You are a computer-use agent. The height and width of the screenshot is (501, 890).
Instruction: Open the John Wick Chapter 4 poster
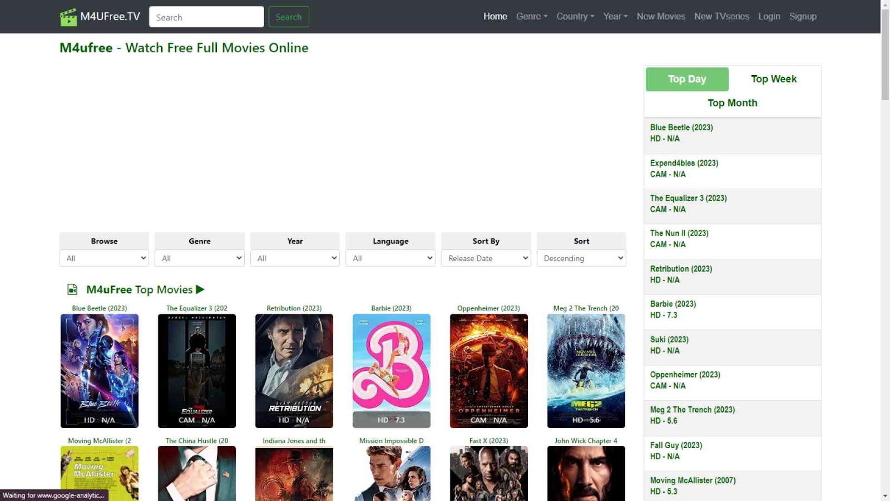586,473
